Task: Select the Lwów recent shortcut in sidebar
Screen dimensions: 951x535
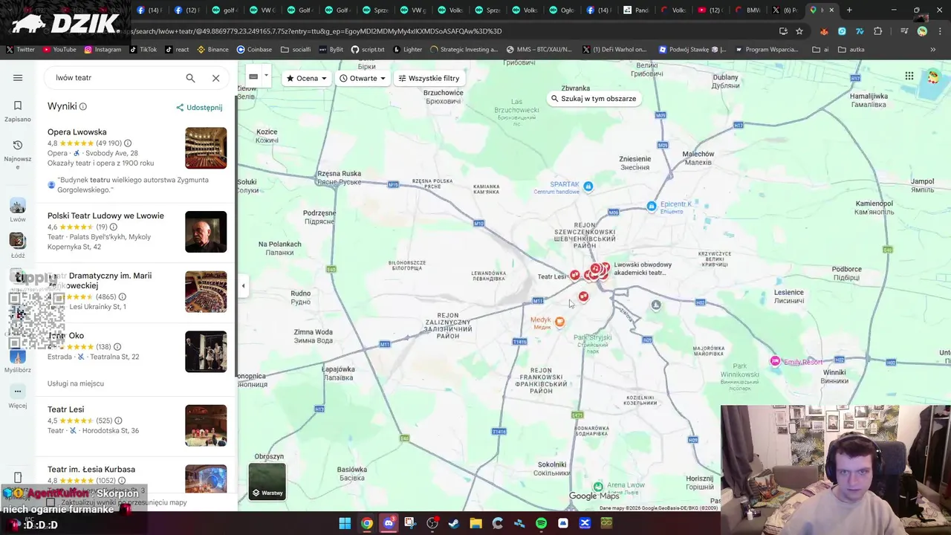Action: point(18,210)
